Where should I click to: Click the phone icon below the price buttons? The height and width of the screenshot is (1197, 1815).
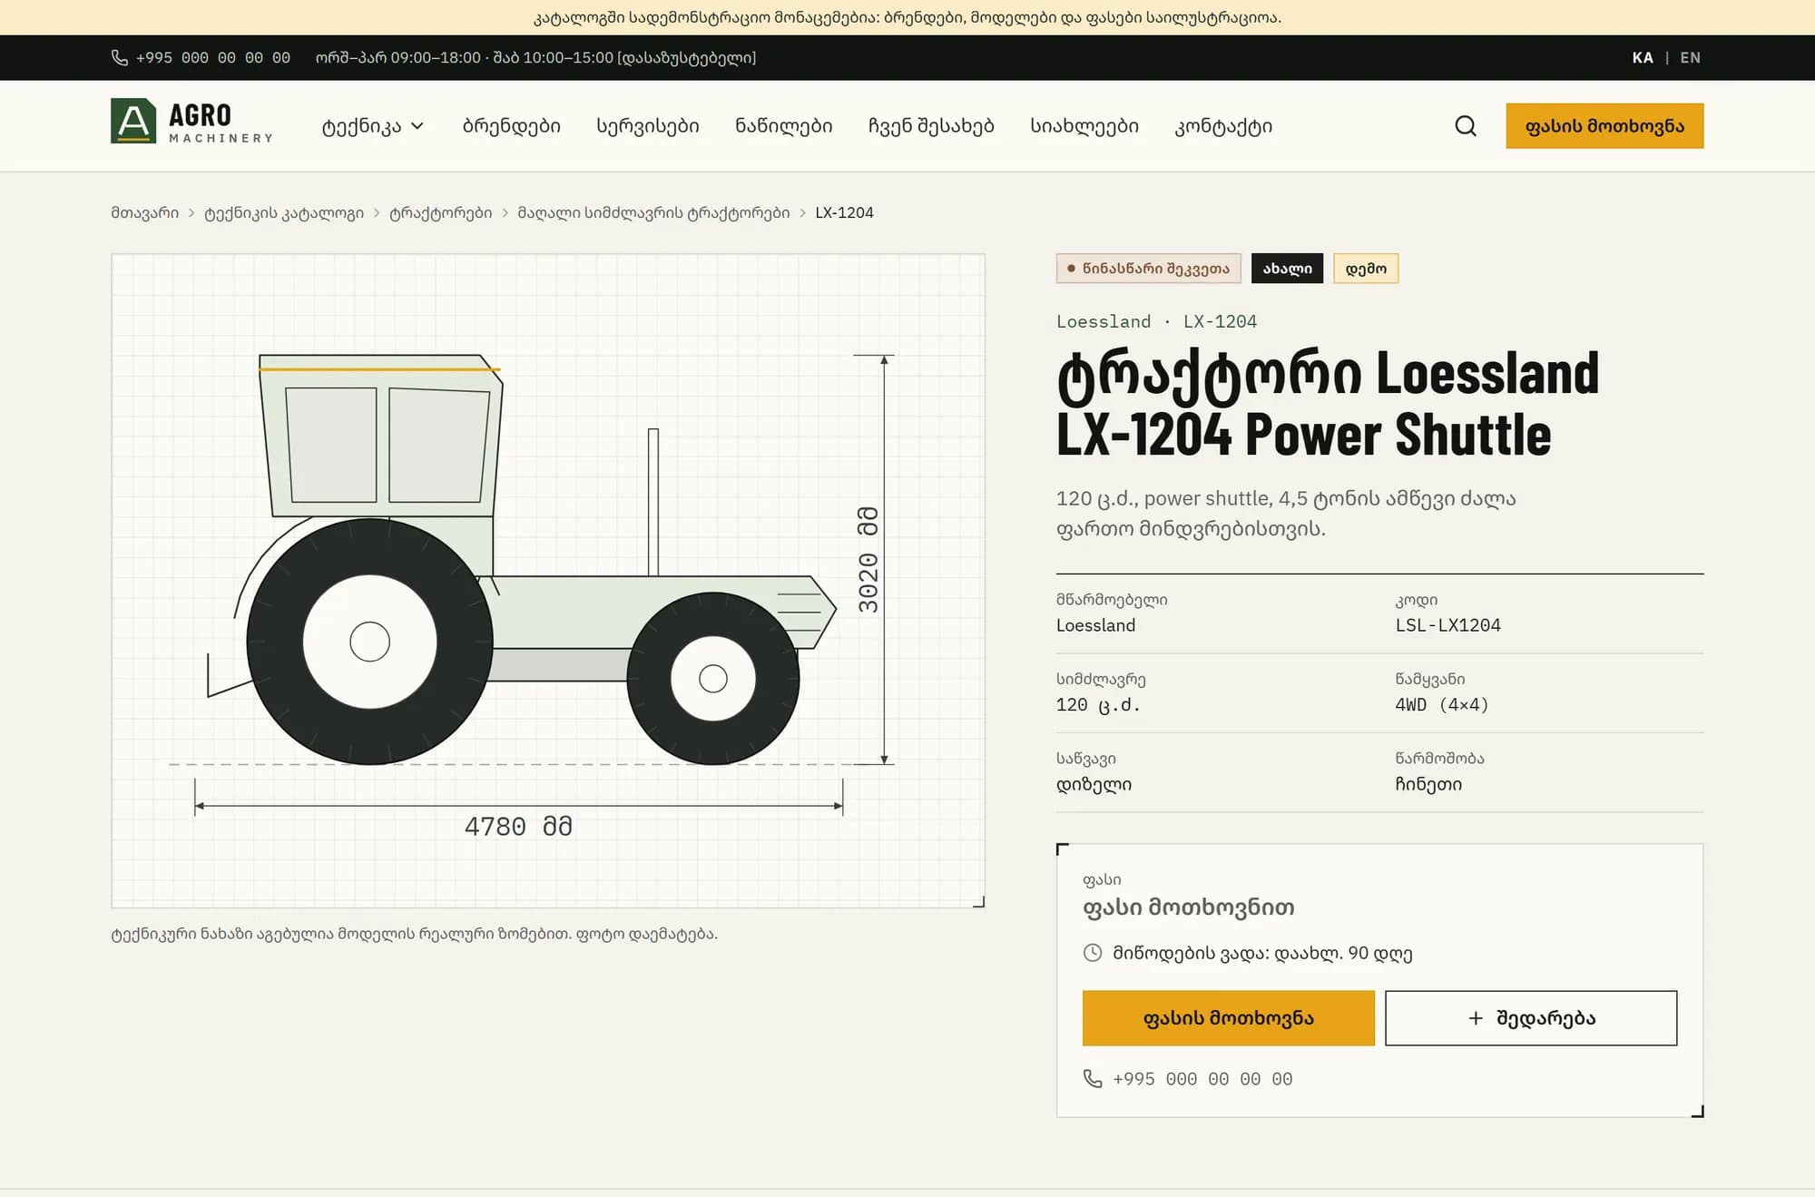pyautogui.click(x=1093, y=1078)
